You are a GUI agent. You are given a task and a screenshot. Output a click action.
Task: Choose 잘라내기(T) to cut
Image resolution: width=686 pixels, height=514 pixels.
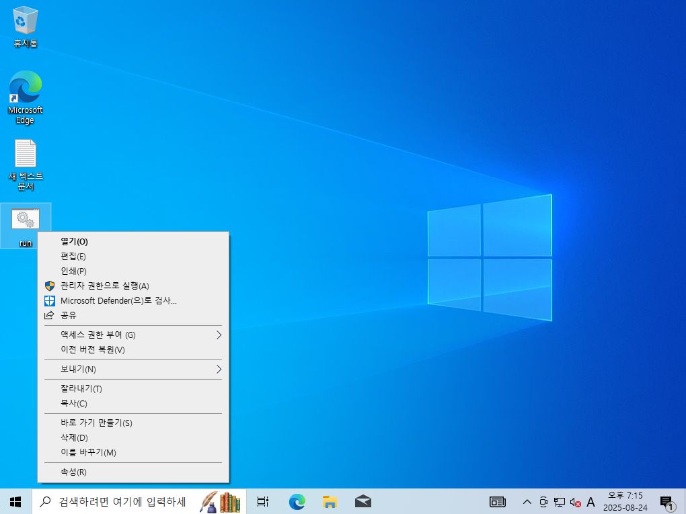click(133, 388)
